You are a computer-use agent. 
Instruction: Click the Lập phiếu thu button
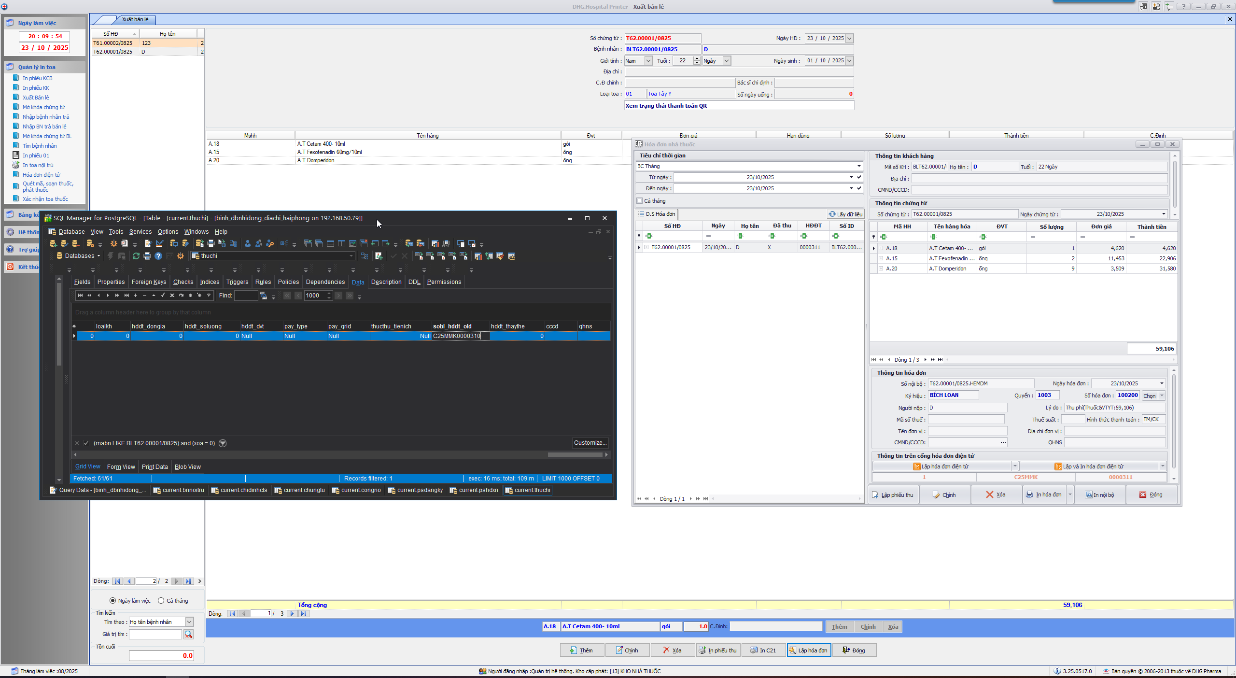pos(893,494)
